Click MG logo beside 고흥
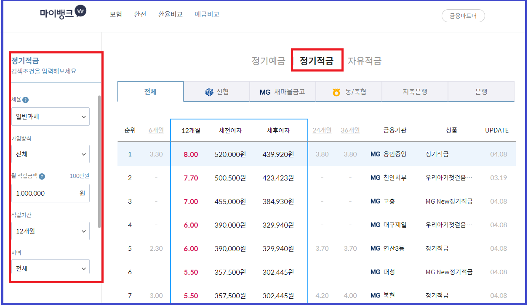 click(375, 202)
